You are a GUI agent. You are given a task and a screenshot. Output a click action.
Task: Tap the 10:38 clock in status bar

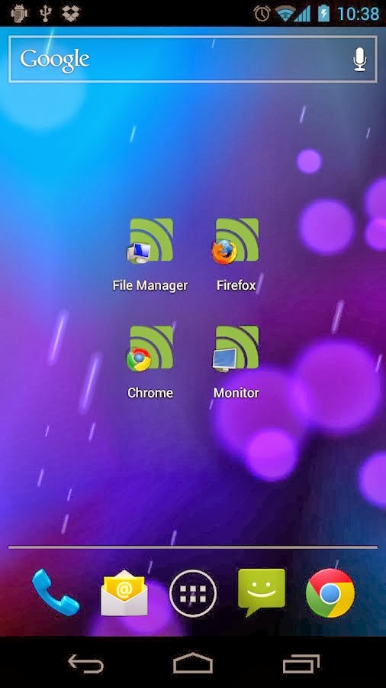pos(358,14)
